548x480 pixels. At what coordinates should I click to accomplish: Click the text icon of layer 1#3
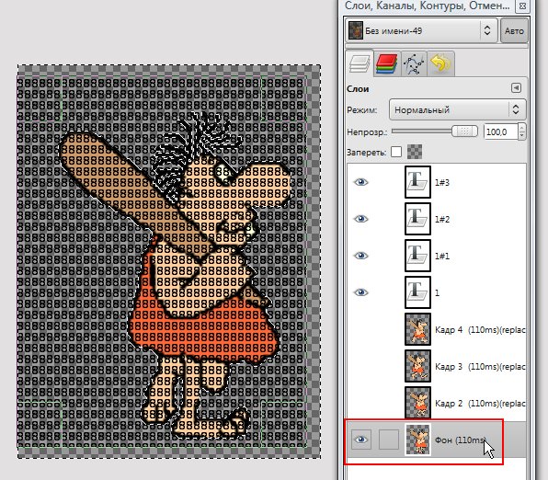[x=417, y=182]
